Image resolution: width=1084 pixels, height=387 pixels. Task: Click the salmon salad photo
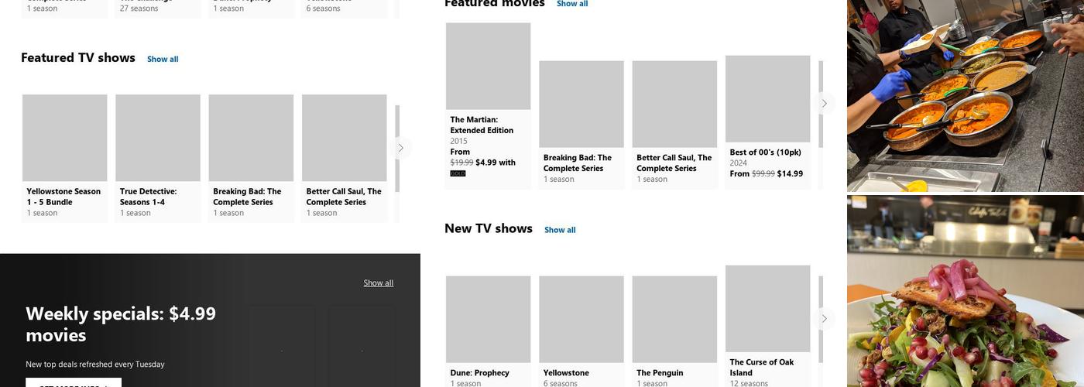pyautogui.click(x=965, y=292)
